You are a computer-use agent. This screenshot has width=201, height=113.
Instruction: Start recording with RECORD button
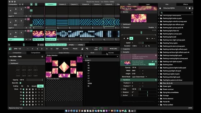[x=113, y=49]
